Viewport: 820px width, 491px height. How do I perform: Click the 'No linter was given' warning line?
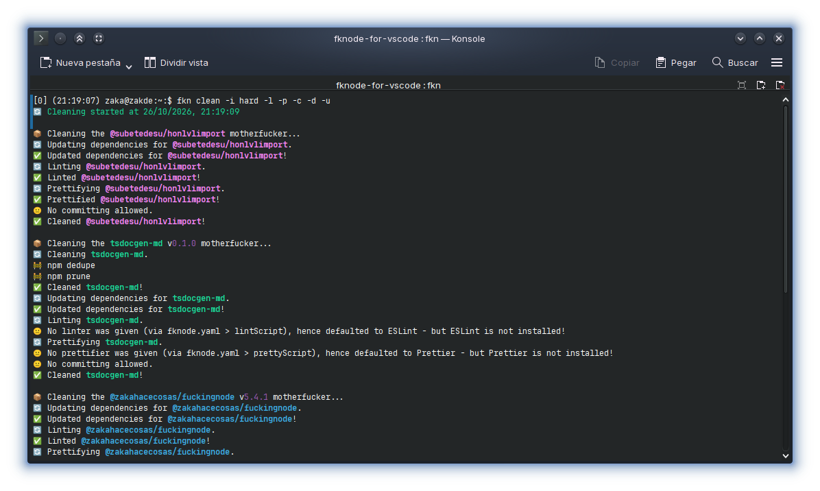coord(306,331)
